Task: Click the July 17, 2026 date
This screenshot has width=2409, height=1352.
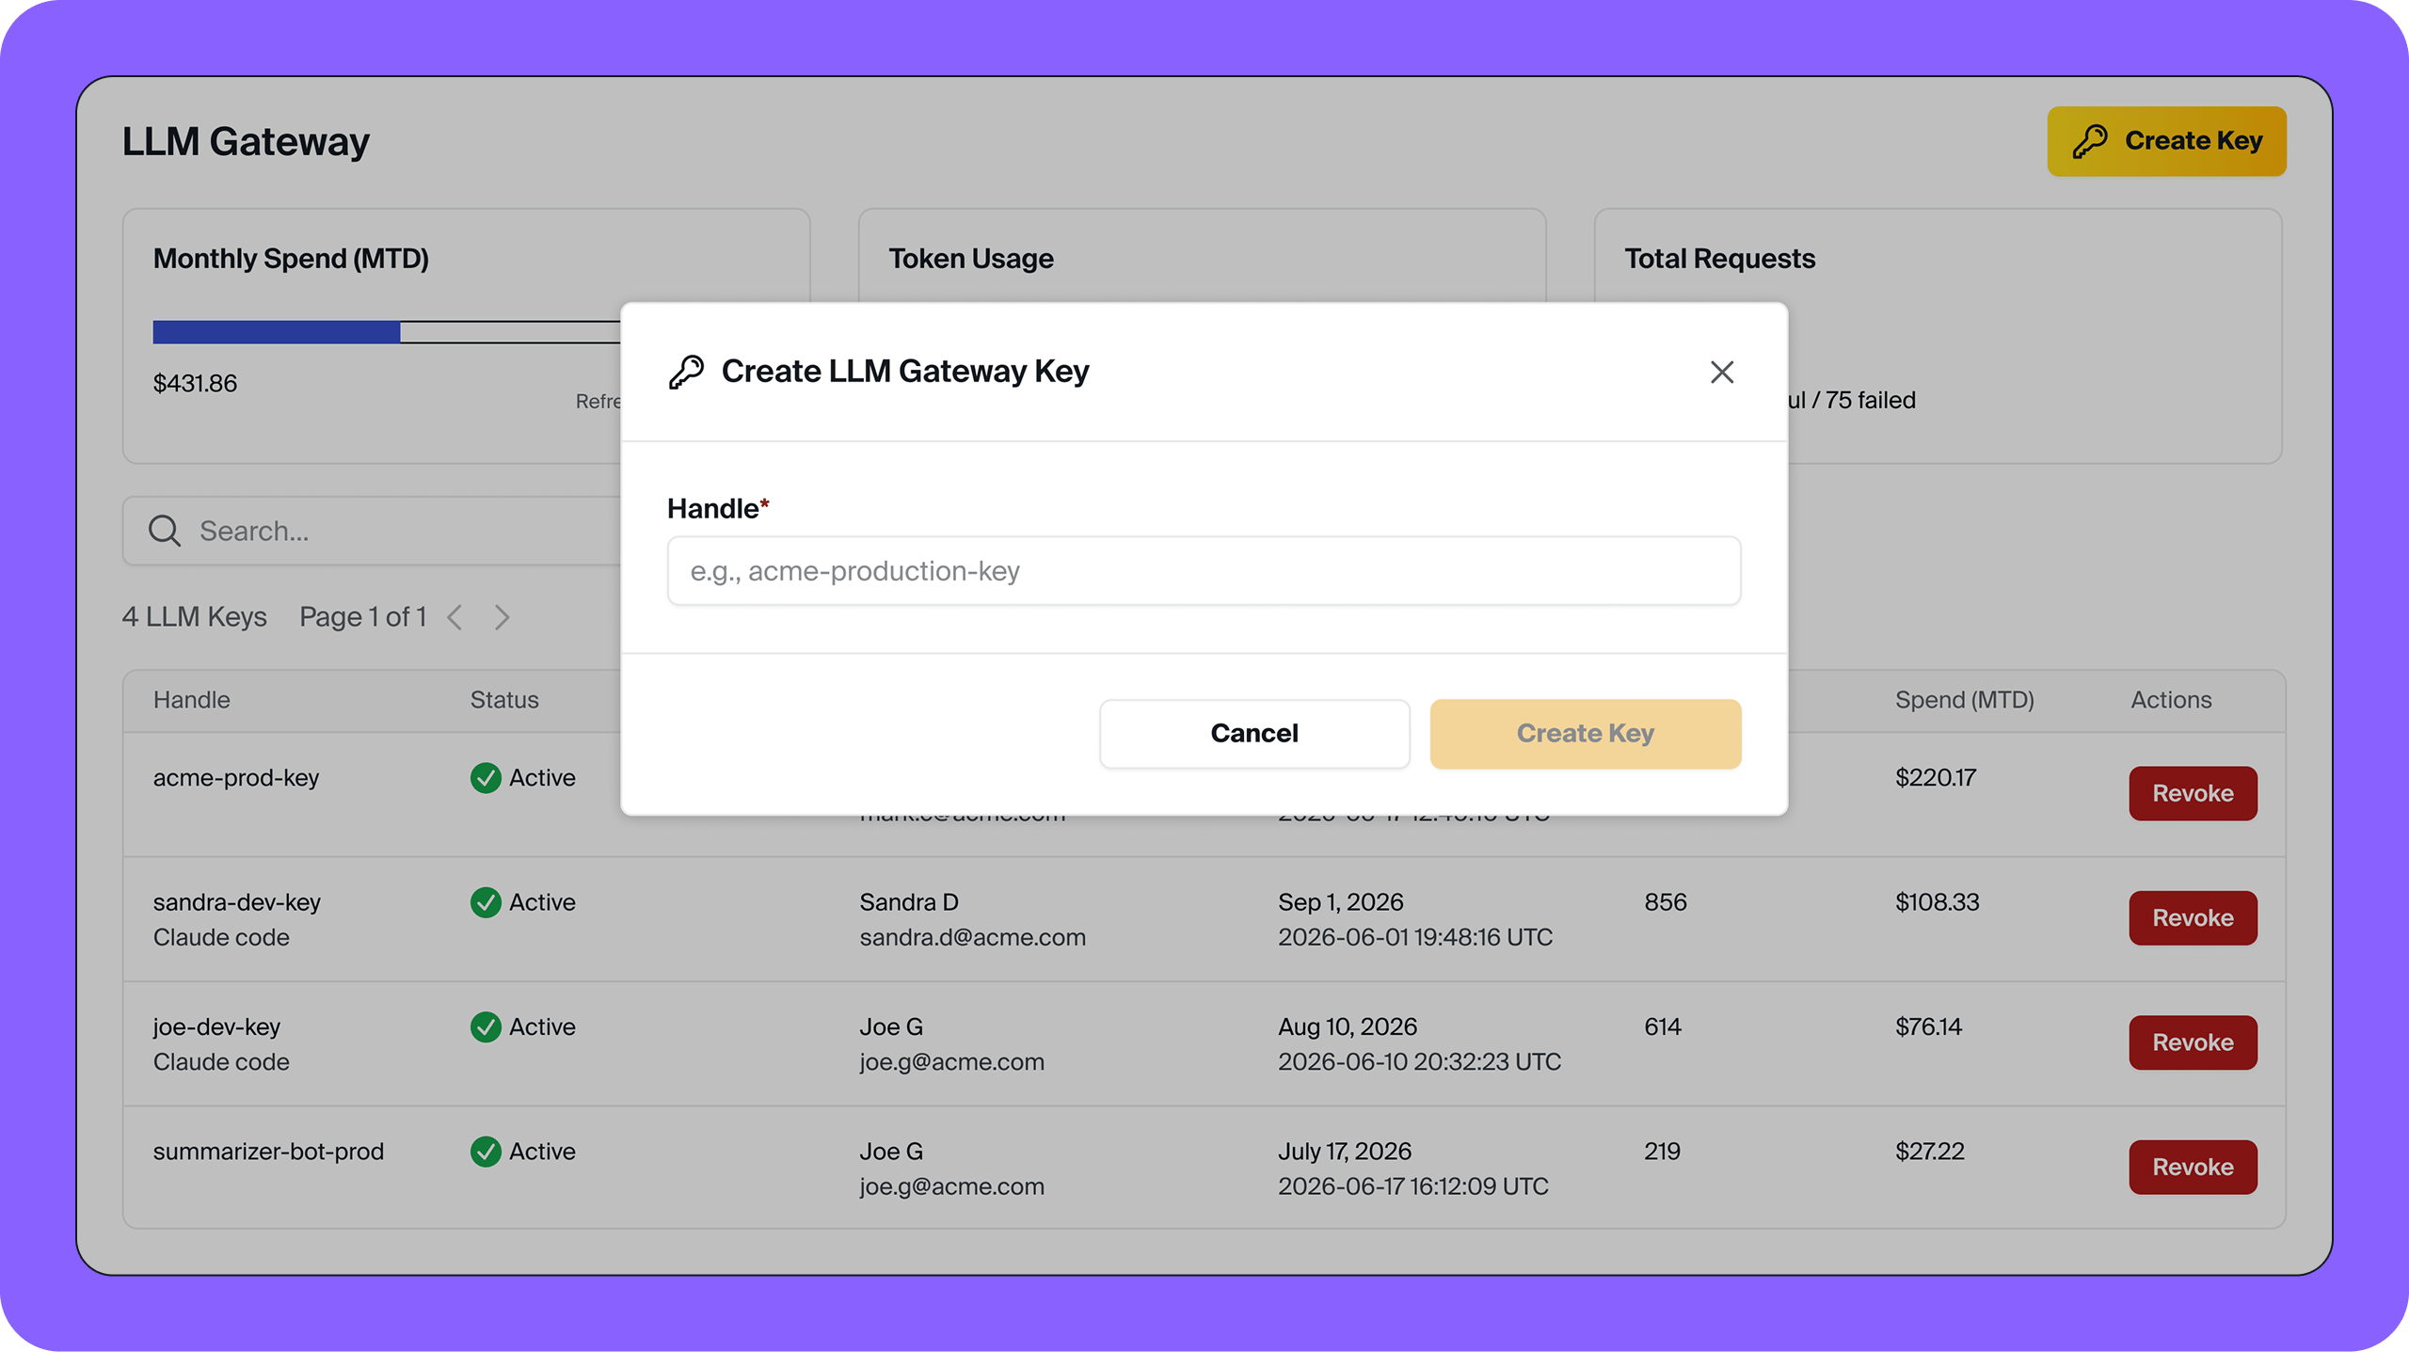Action: [x=1345, y=1152]
